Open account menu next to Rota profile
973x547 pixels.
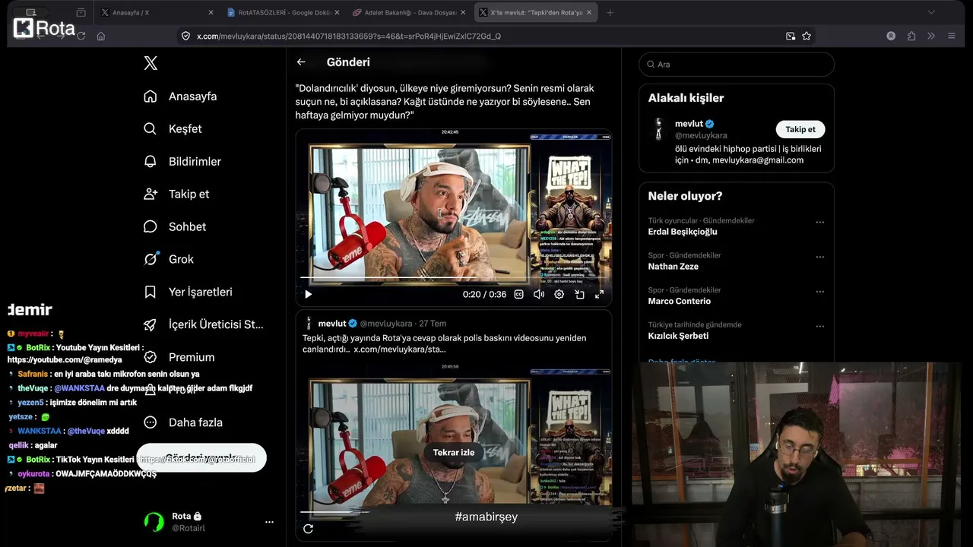269,522
